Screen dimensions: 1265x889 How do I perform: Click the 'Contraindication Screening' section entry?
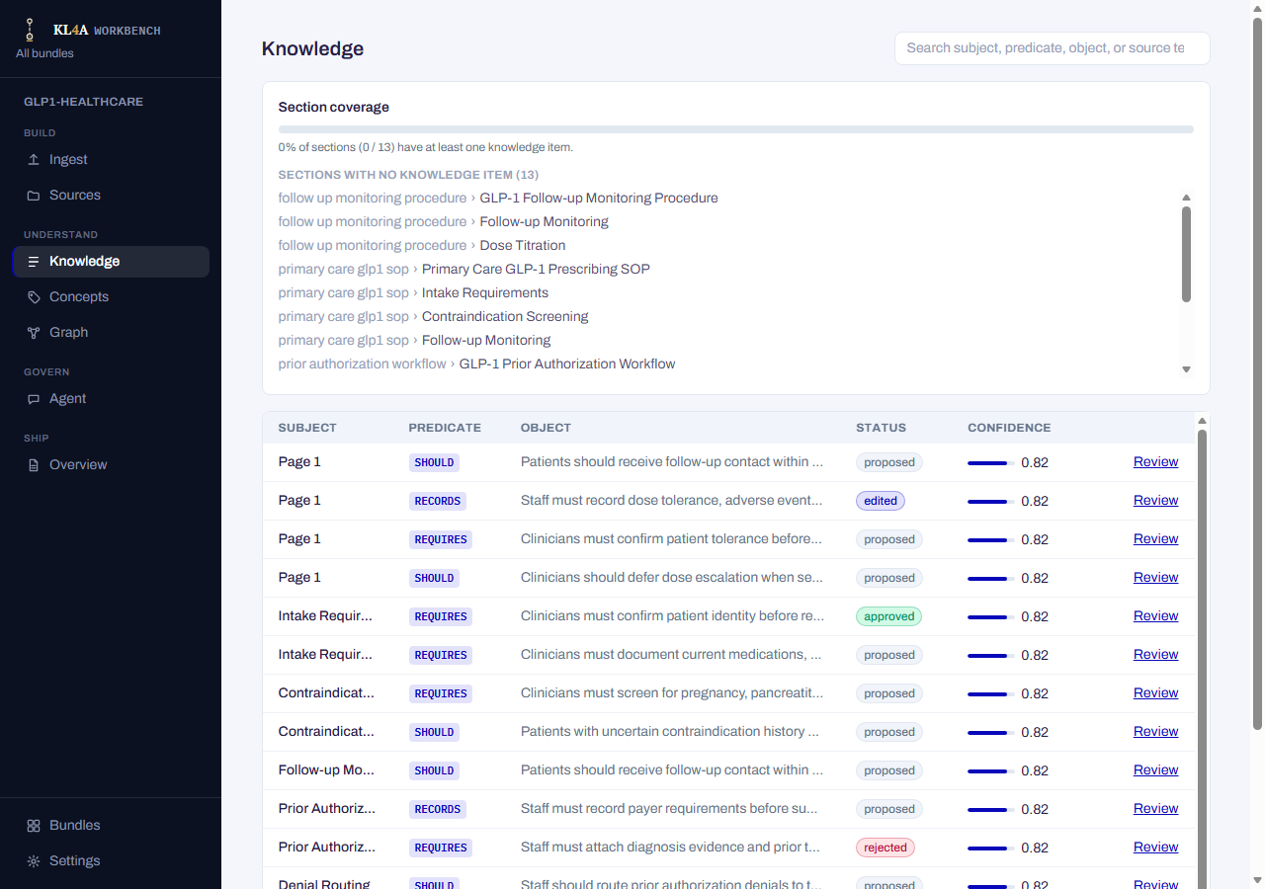tap(505, 316)
